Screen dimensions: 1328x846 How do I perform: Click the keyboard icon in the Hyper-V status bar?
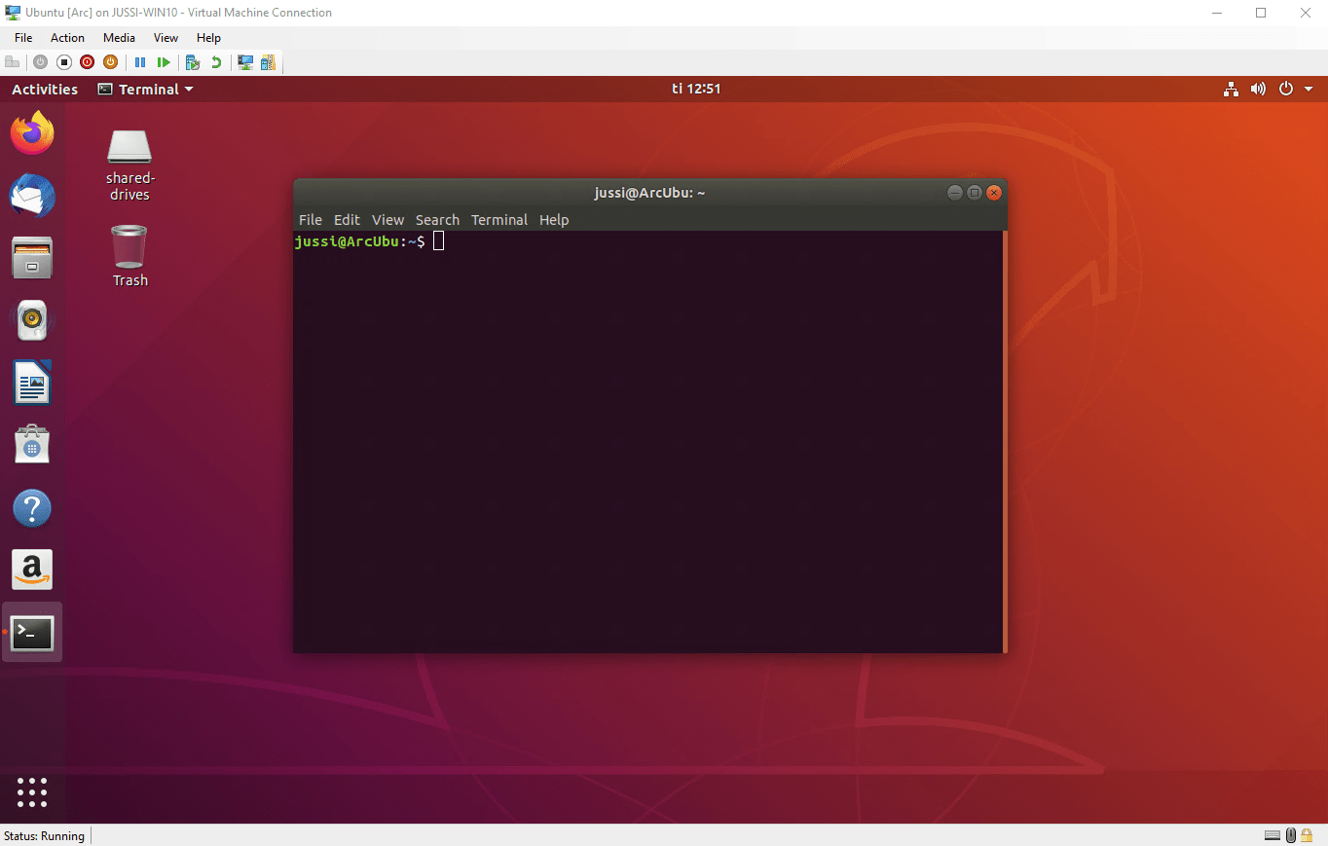1273,835
